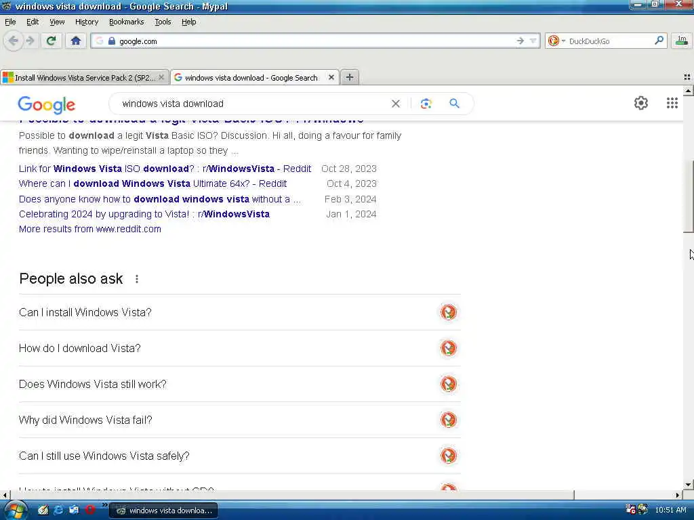Screen dimensions: 694x520
Task: Close the Google Search tab
Action: pyautogui.click(x=331, y=77)
